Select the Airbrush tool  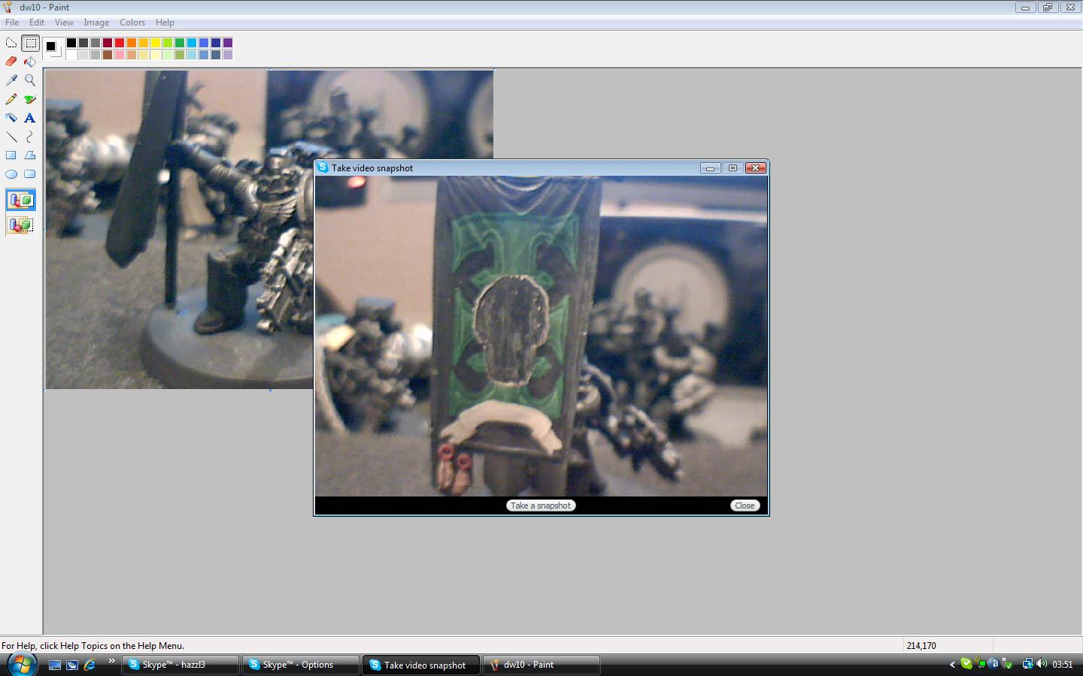(11, 118)
